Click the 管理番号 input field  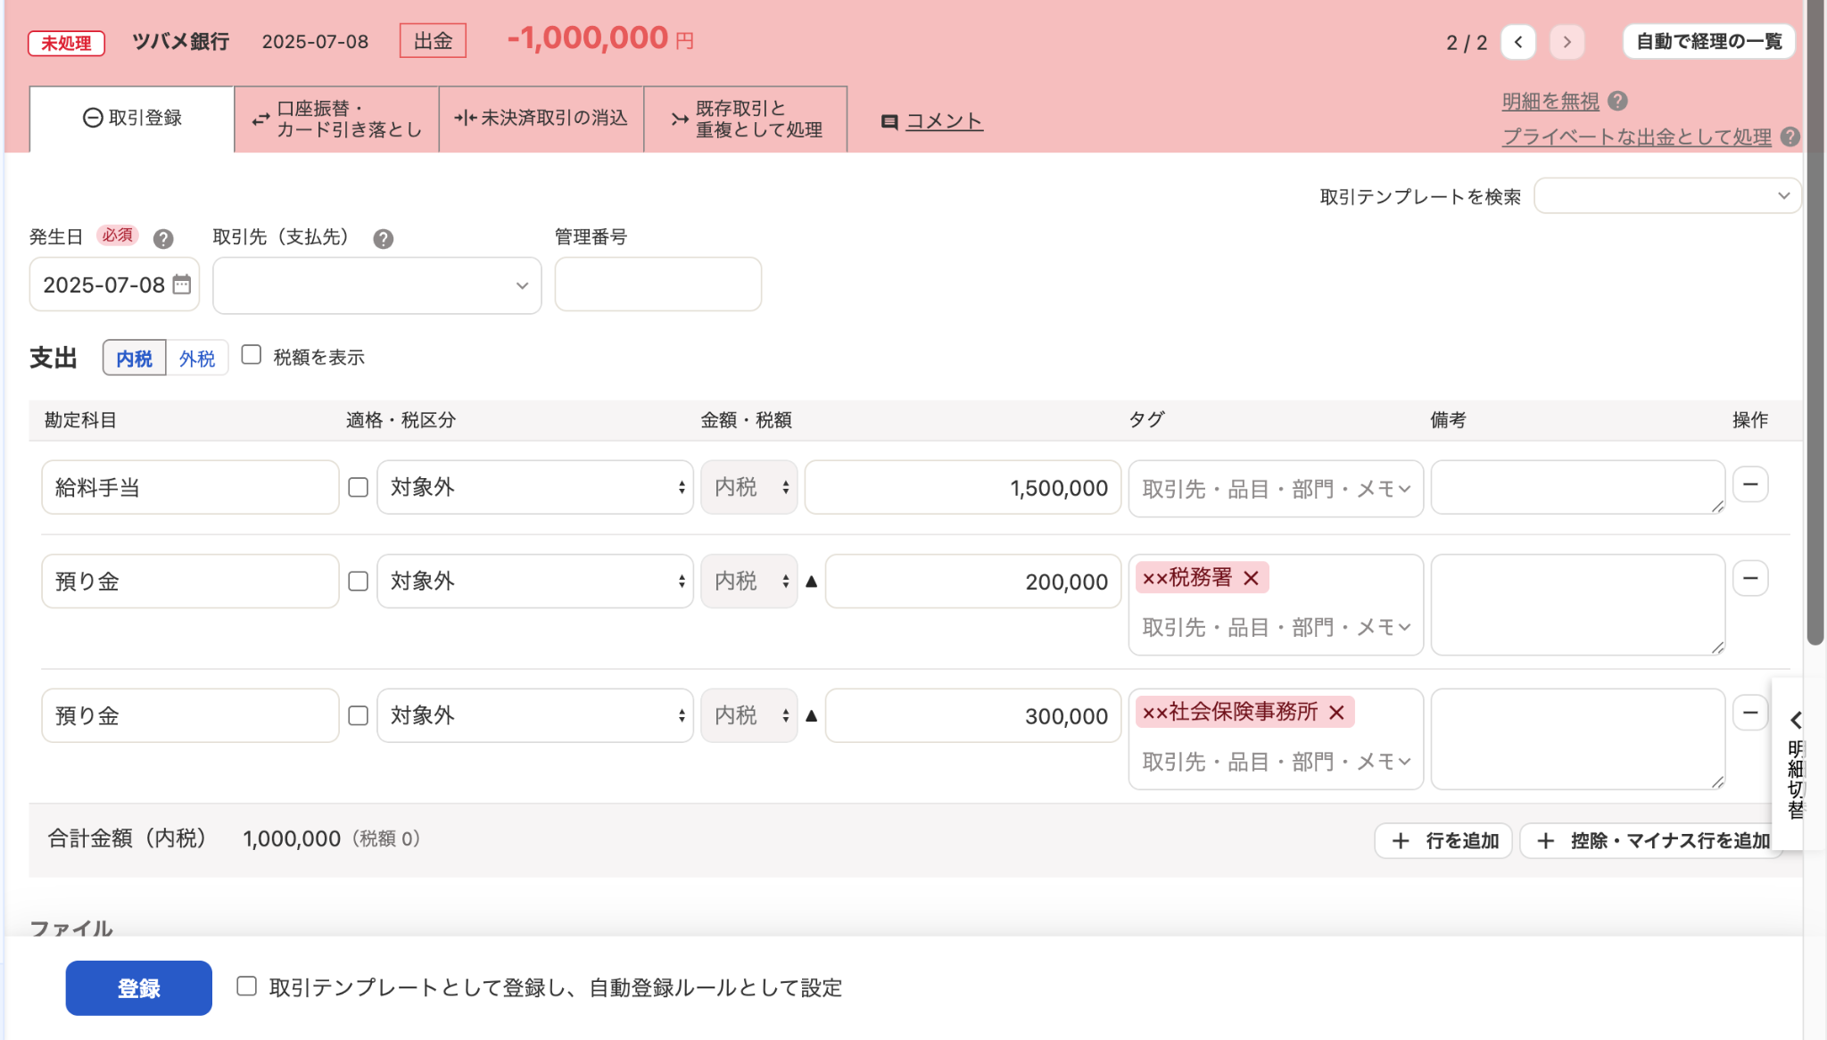658,285
